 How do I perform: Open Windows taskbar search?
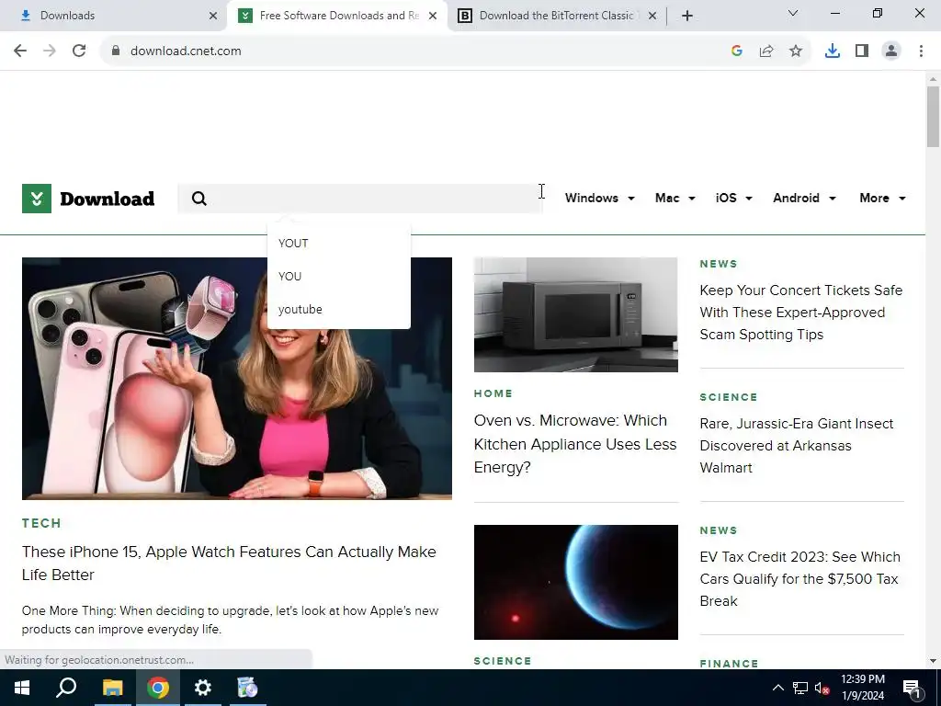pyautogui.click(x=66, y=688)
